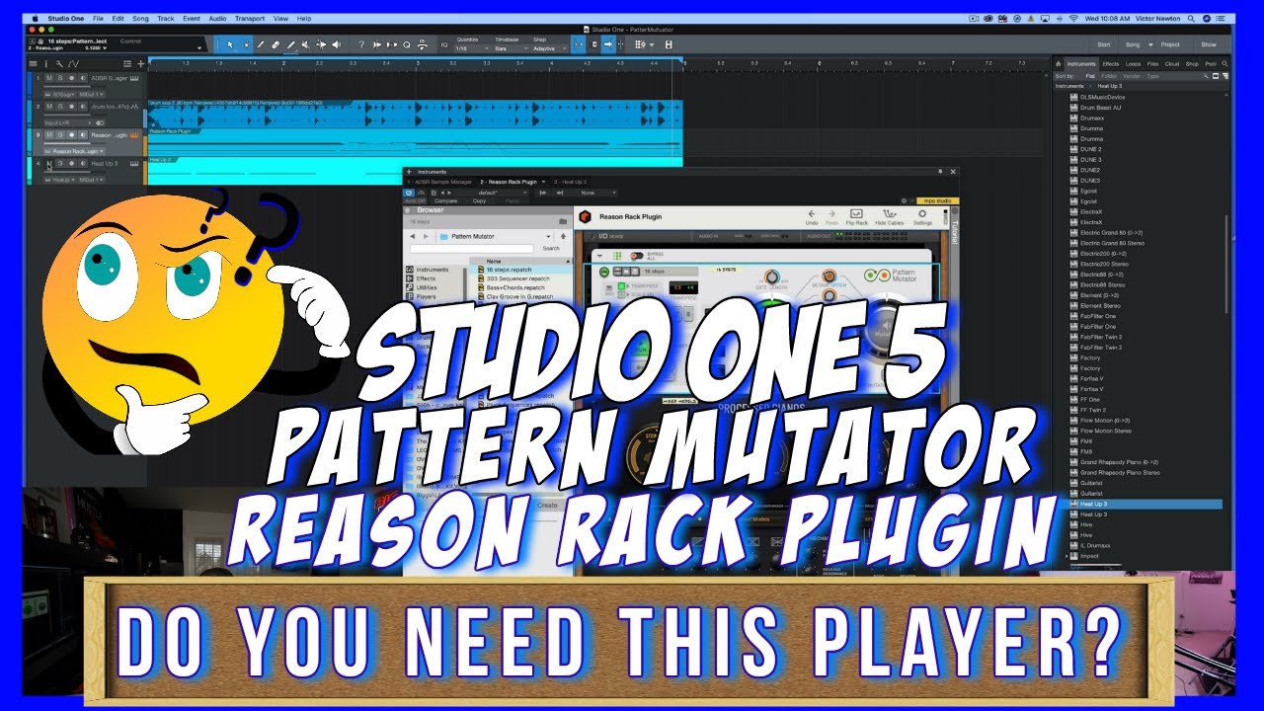This screenshot has height=711, width=1264.
Task: Click the Start page button
Action: (x=1104, y=44)
